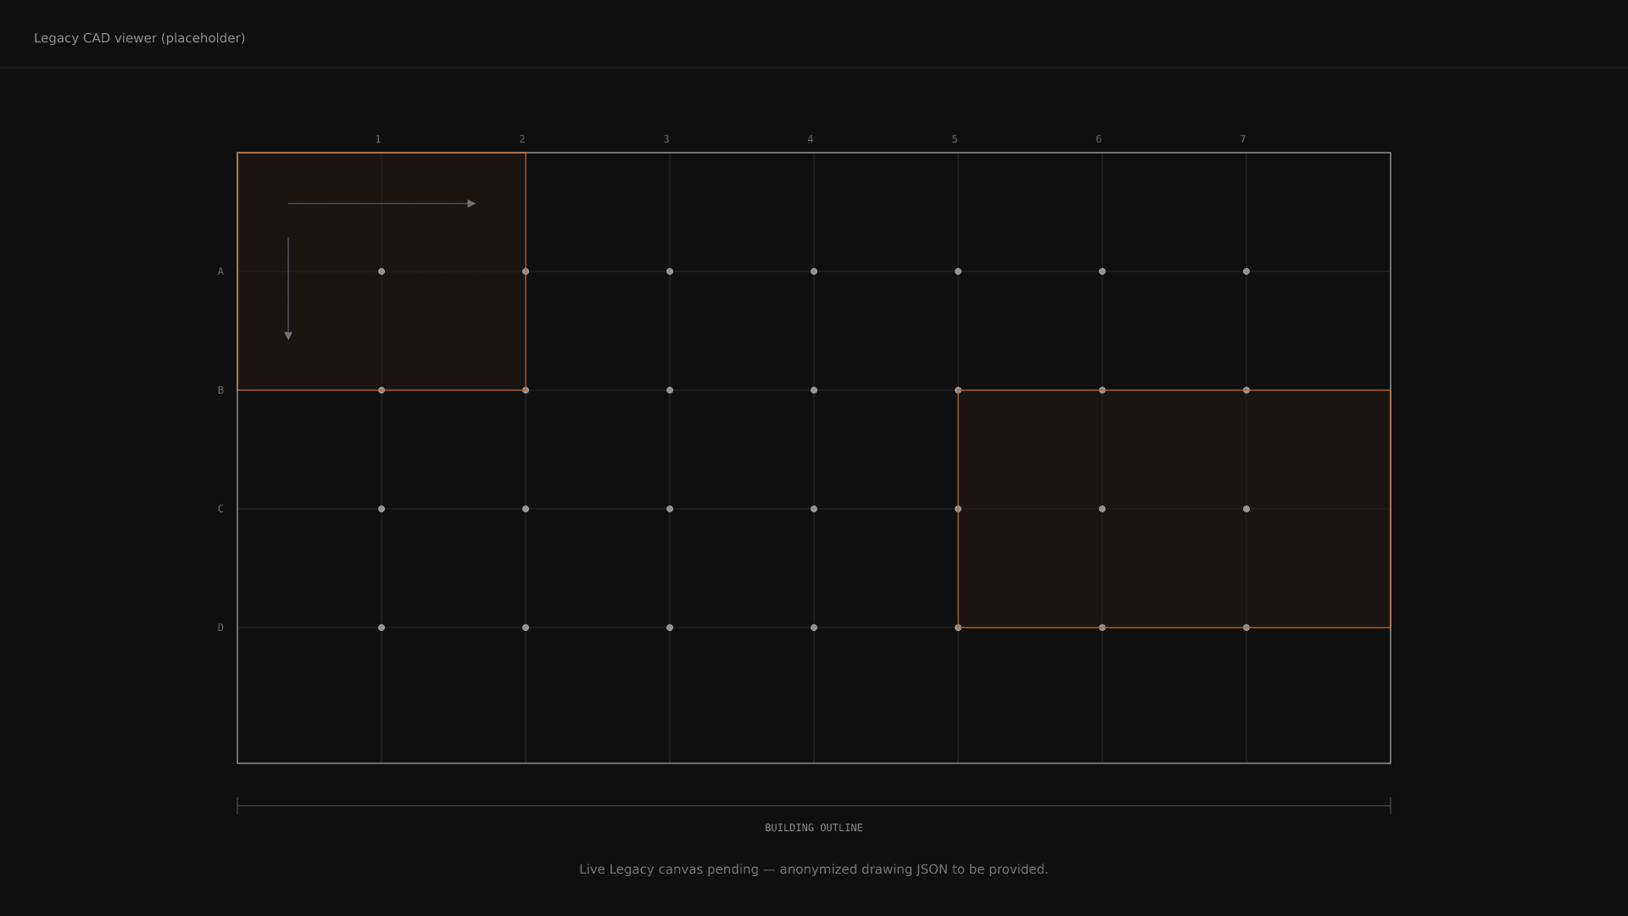Image resolution: width=1628 pixels, height=916 pixels.
Task: Select column gridline label 4
Action: point(811,139)
